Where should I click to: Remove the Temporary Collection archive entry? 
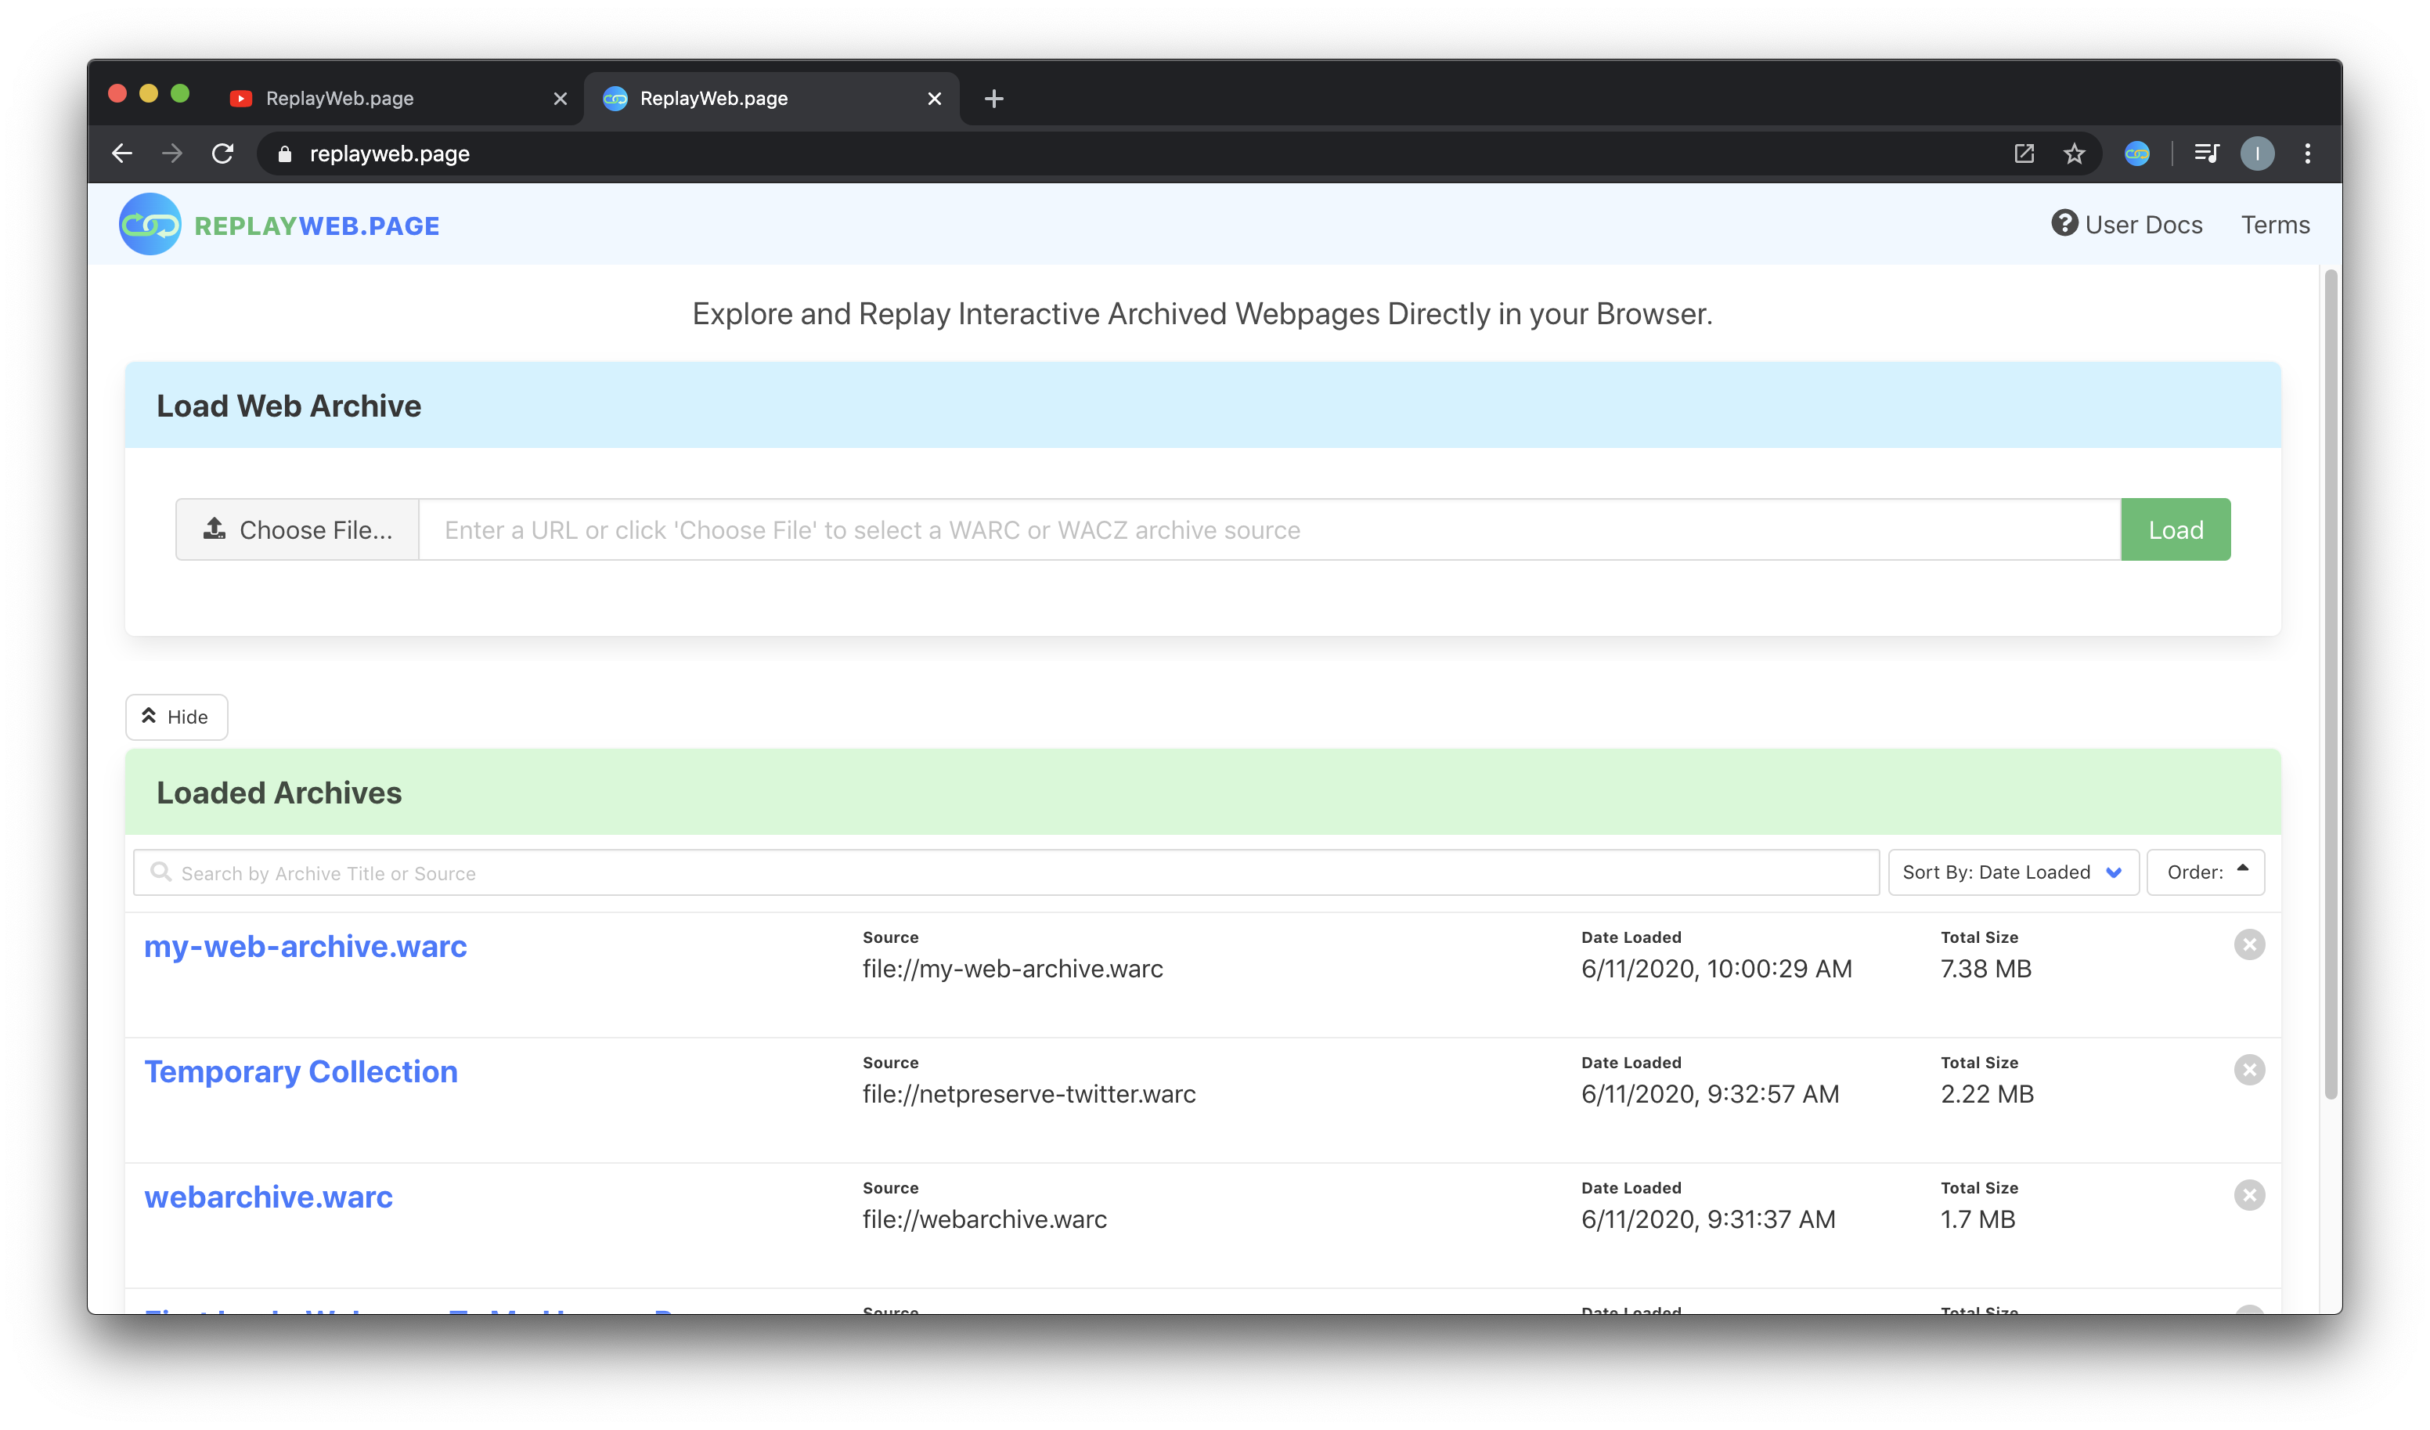point(2250,1070)
